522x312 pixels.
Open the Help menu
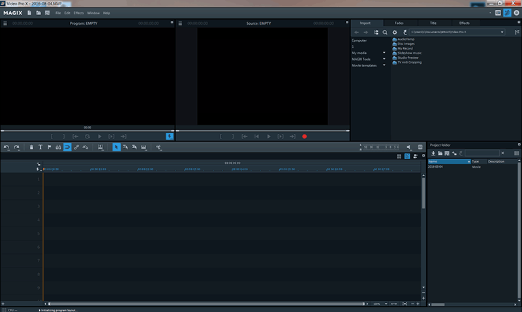(106, 13)
